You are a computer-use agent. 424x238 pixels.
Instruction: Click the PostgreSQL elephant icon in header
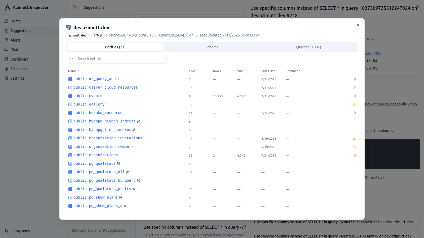pyautogui.click(x=69, y=28)
